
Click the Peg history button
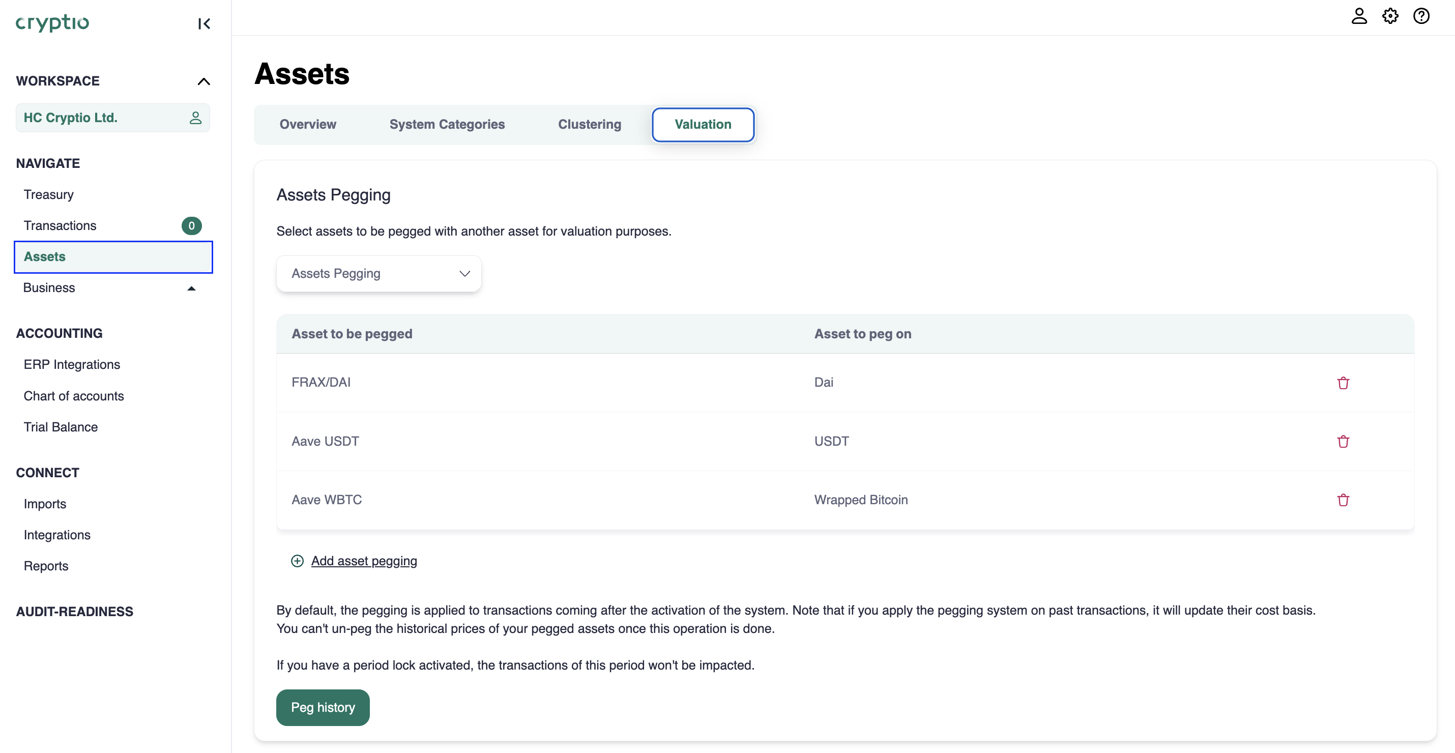click(x=323, y=707)
